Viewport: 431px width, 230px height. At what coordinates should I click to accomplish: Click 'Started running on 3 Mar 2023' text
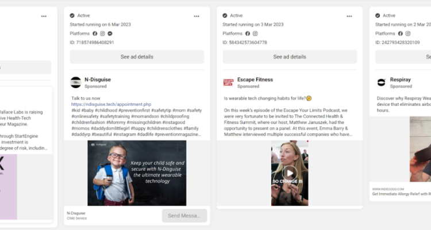pos(253,25)
